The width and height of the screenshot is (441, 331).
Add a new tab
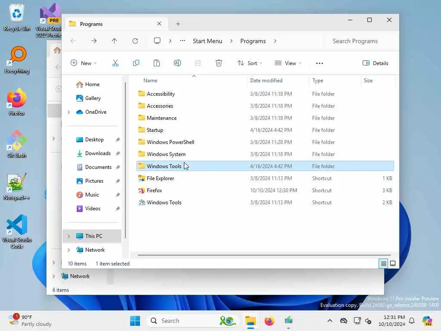[x=178, y=24]
